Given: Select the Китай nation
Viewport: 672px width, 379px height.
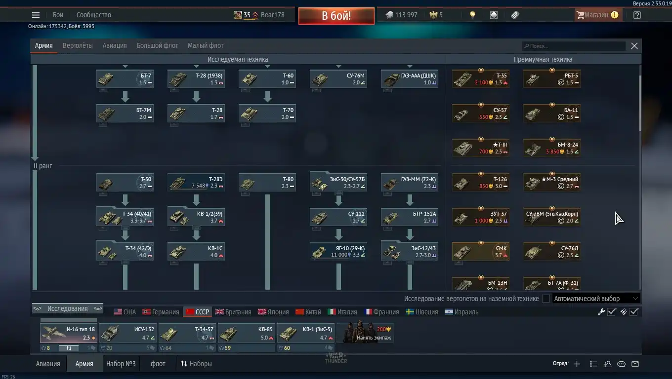Looking at the screenshot, I should [x=308, y=312].
